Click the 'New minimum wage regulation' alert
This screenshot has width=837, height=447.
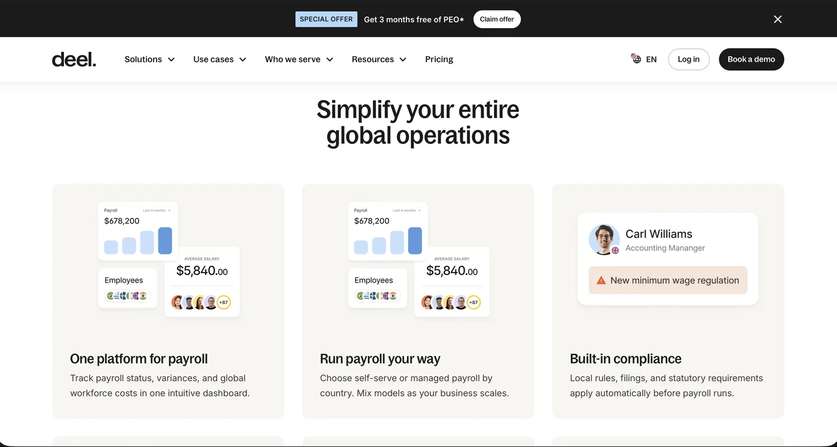(x=668, y=280)
